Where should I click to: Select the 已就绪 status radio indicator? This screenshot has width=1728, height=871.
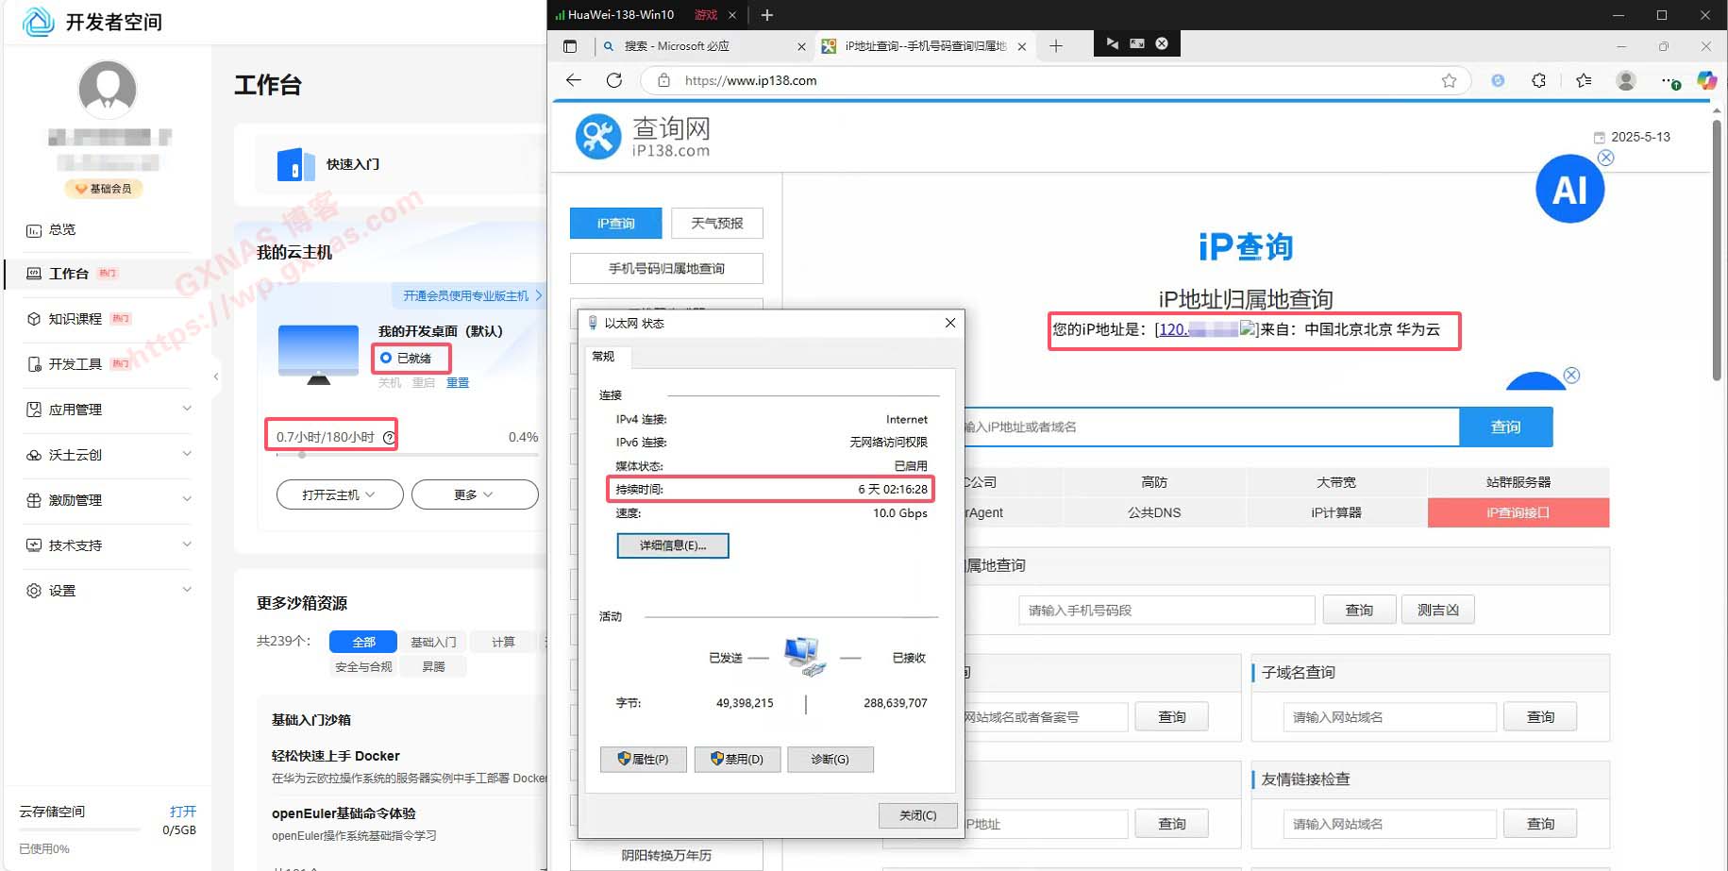click(386, 359)
